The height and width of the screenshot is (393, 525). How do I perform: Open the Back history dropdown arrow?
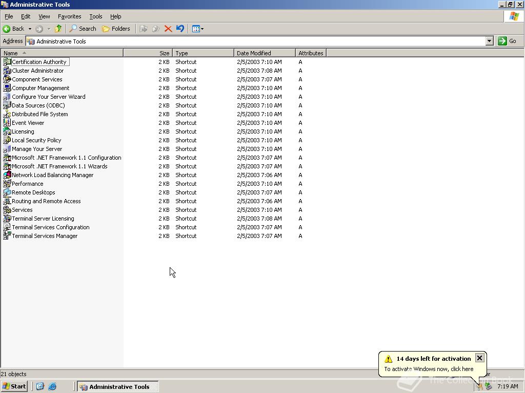[30, 29]
